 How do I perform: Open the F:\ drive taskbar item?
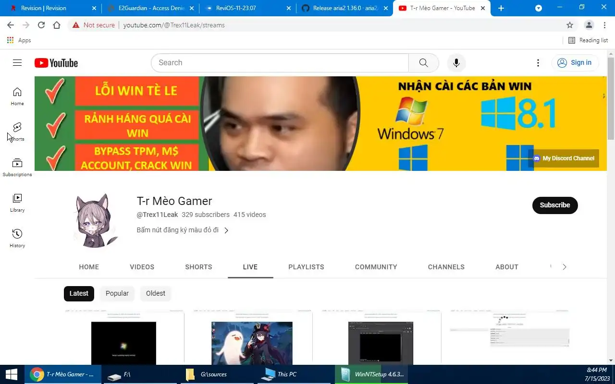click(140, 374)
